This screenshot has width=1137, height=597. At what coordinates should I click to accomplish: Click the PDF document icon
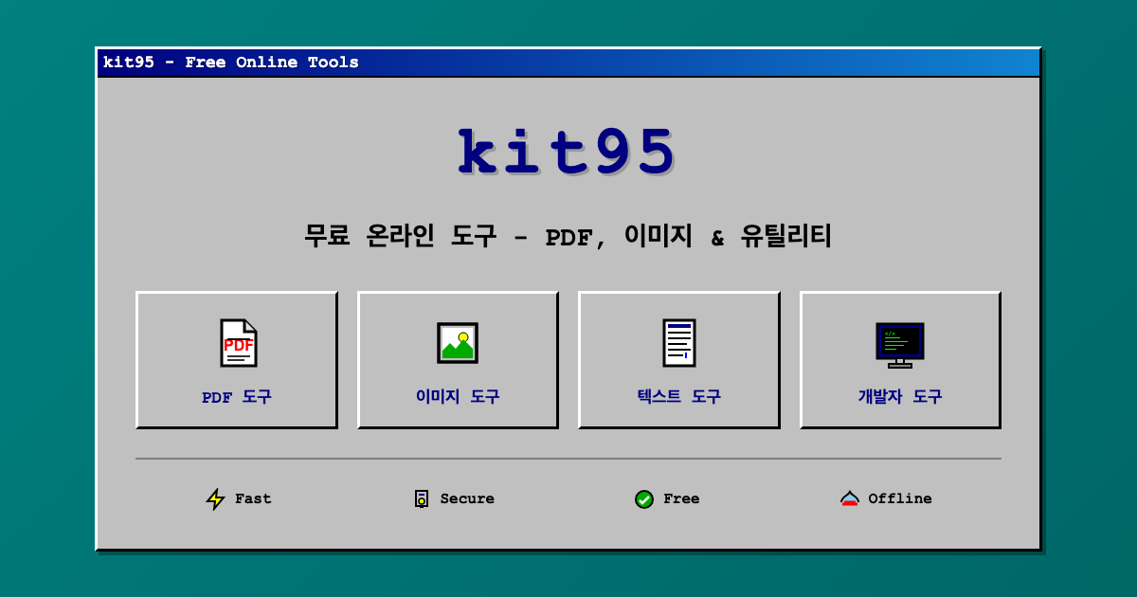tap(238, 343)
